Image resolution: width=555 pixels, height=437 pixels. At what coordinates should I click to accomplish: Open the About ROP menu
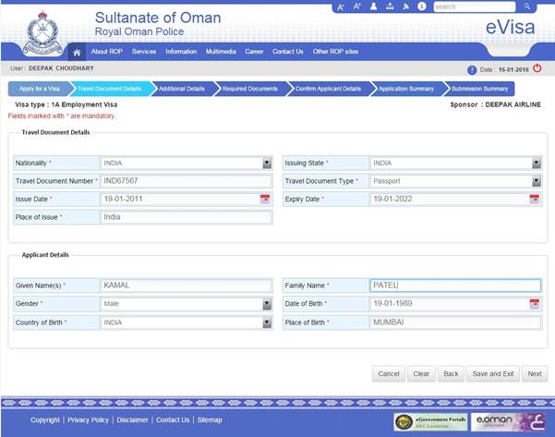(x=107, y=52)
